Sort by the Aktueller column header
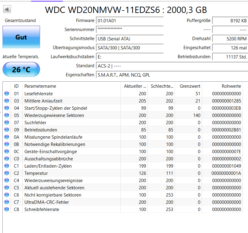This screenshot has width=248, height=233. click(x=134, y=86)
